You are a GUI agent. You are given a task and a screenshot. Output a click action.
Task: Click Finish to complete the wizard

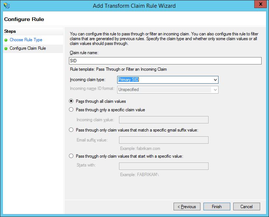tap(217, 207)
